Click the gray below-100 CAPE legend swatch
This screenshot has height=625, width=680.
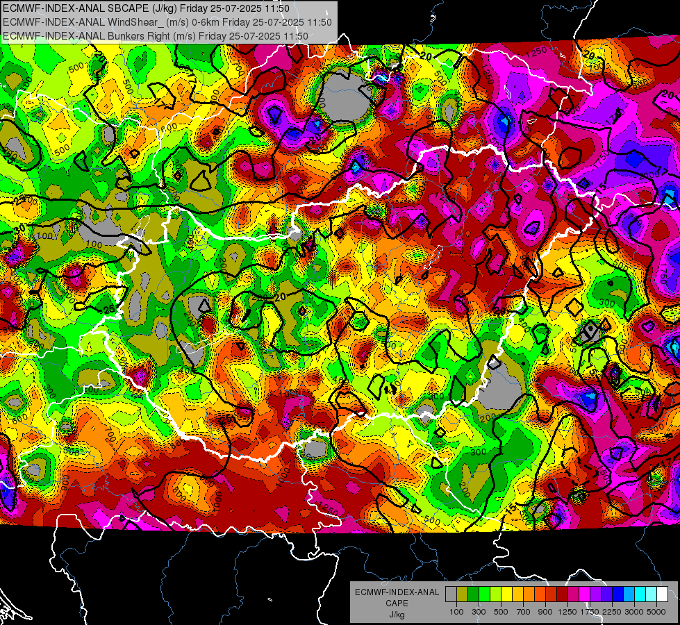tap(451, 594)
